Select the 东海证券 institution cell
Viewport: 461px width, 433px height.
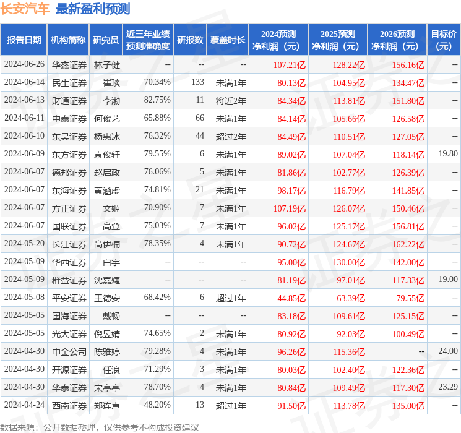pos(69,191)
